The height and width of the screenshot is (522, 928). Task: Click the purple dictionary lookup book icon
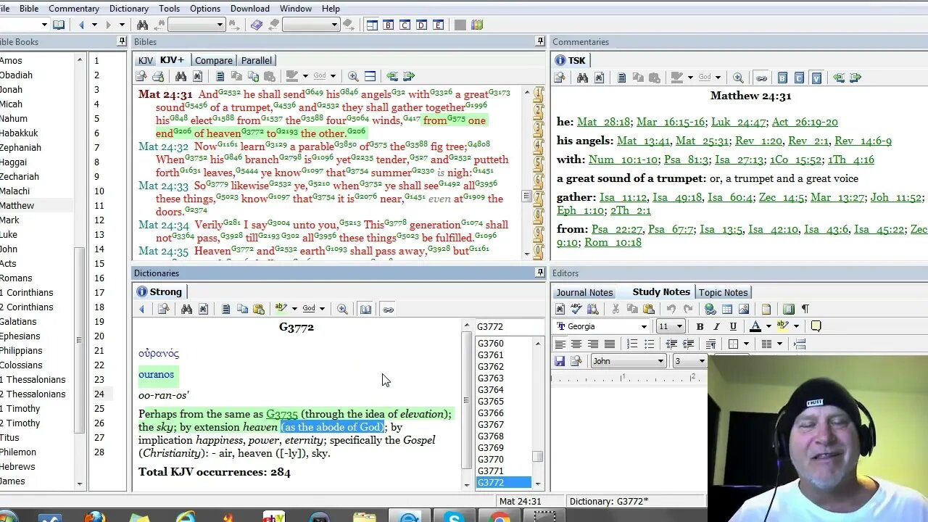point(256,25)
